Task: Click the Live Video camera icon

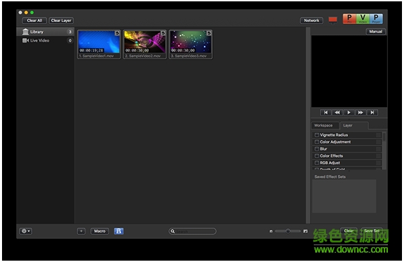Action: click(x=26, y=40)
